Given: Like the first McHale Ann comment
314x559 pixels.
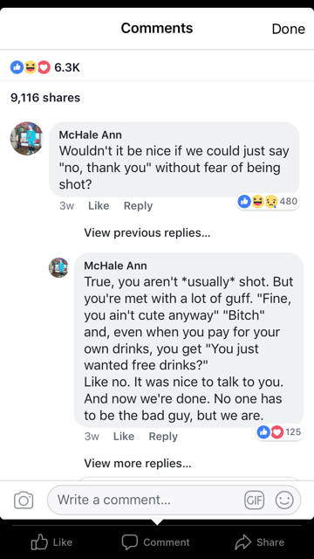Looking at the screenshot, I should [99, 206].
